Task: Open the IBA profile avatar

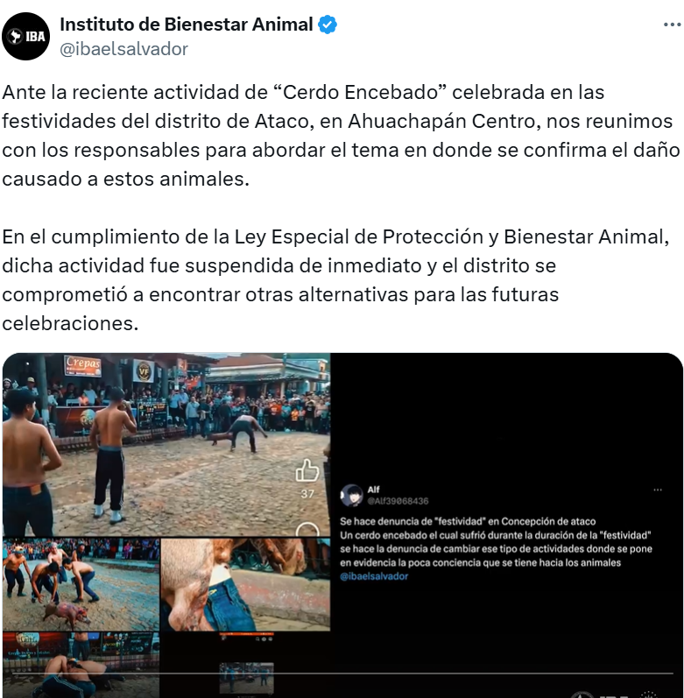Action: (x=25, y=36)
